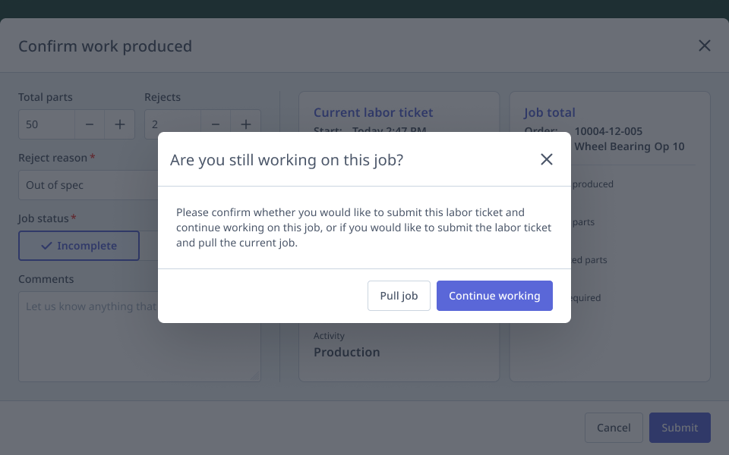Viewport: 729px width, 455px height.
Task: Choose Continue working on this job
Action: tap(494, 296)
